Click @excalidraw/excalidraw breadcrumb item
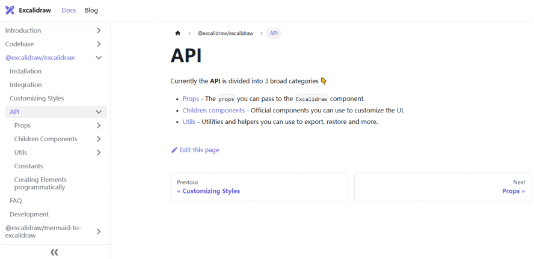Viewport: 534px width, 259px height. tap(226, 34)
